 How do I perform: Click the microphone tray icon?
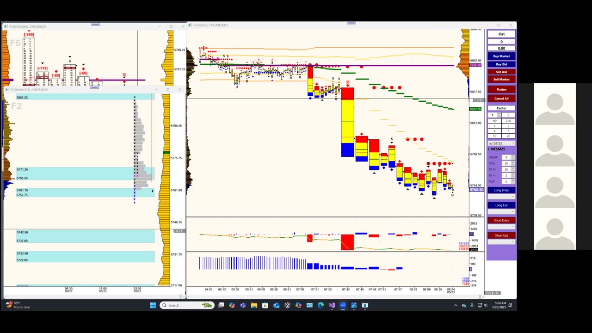pyautogui.click(x=472, y=305)
